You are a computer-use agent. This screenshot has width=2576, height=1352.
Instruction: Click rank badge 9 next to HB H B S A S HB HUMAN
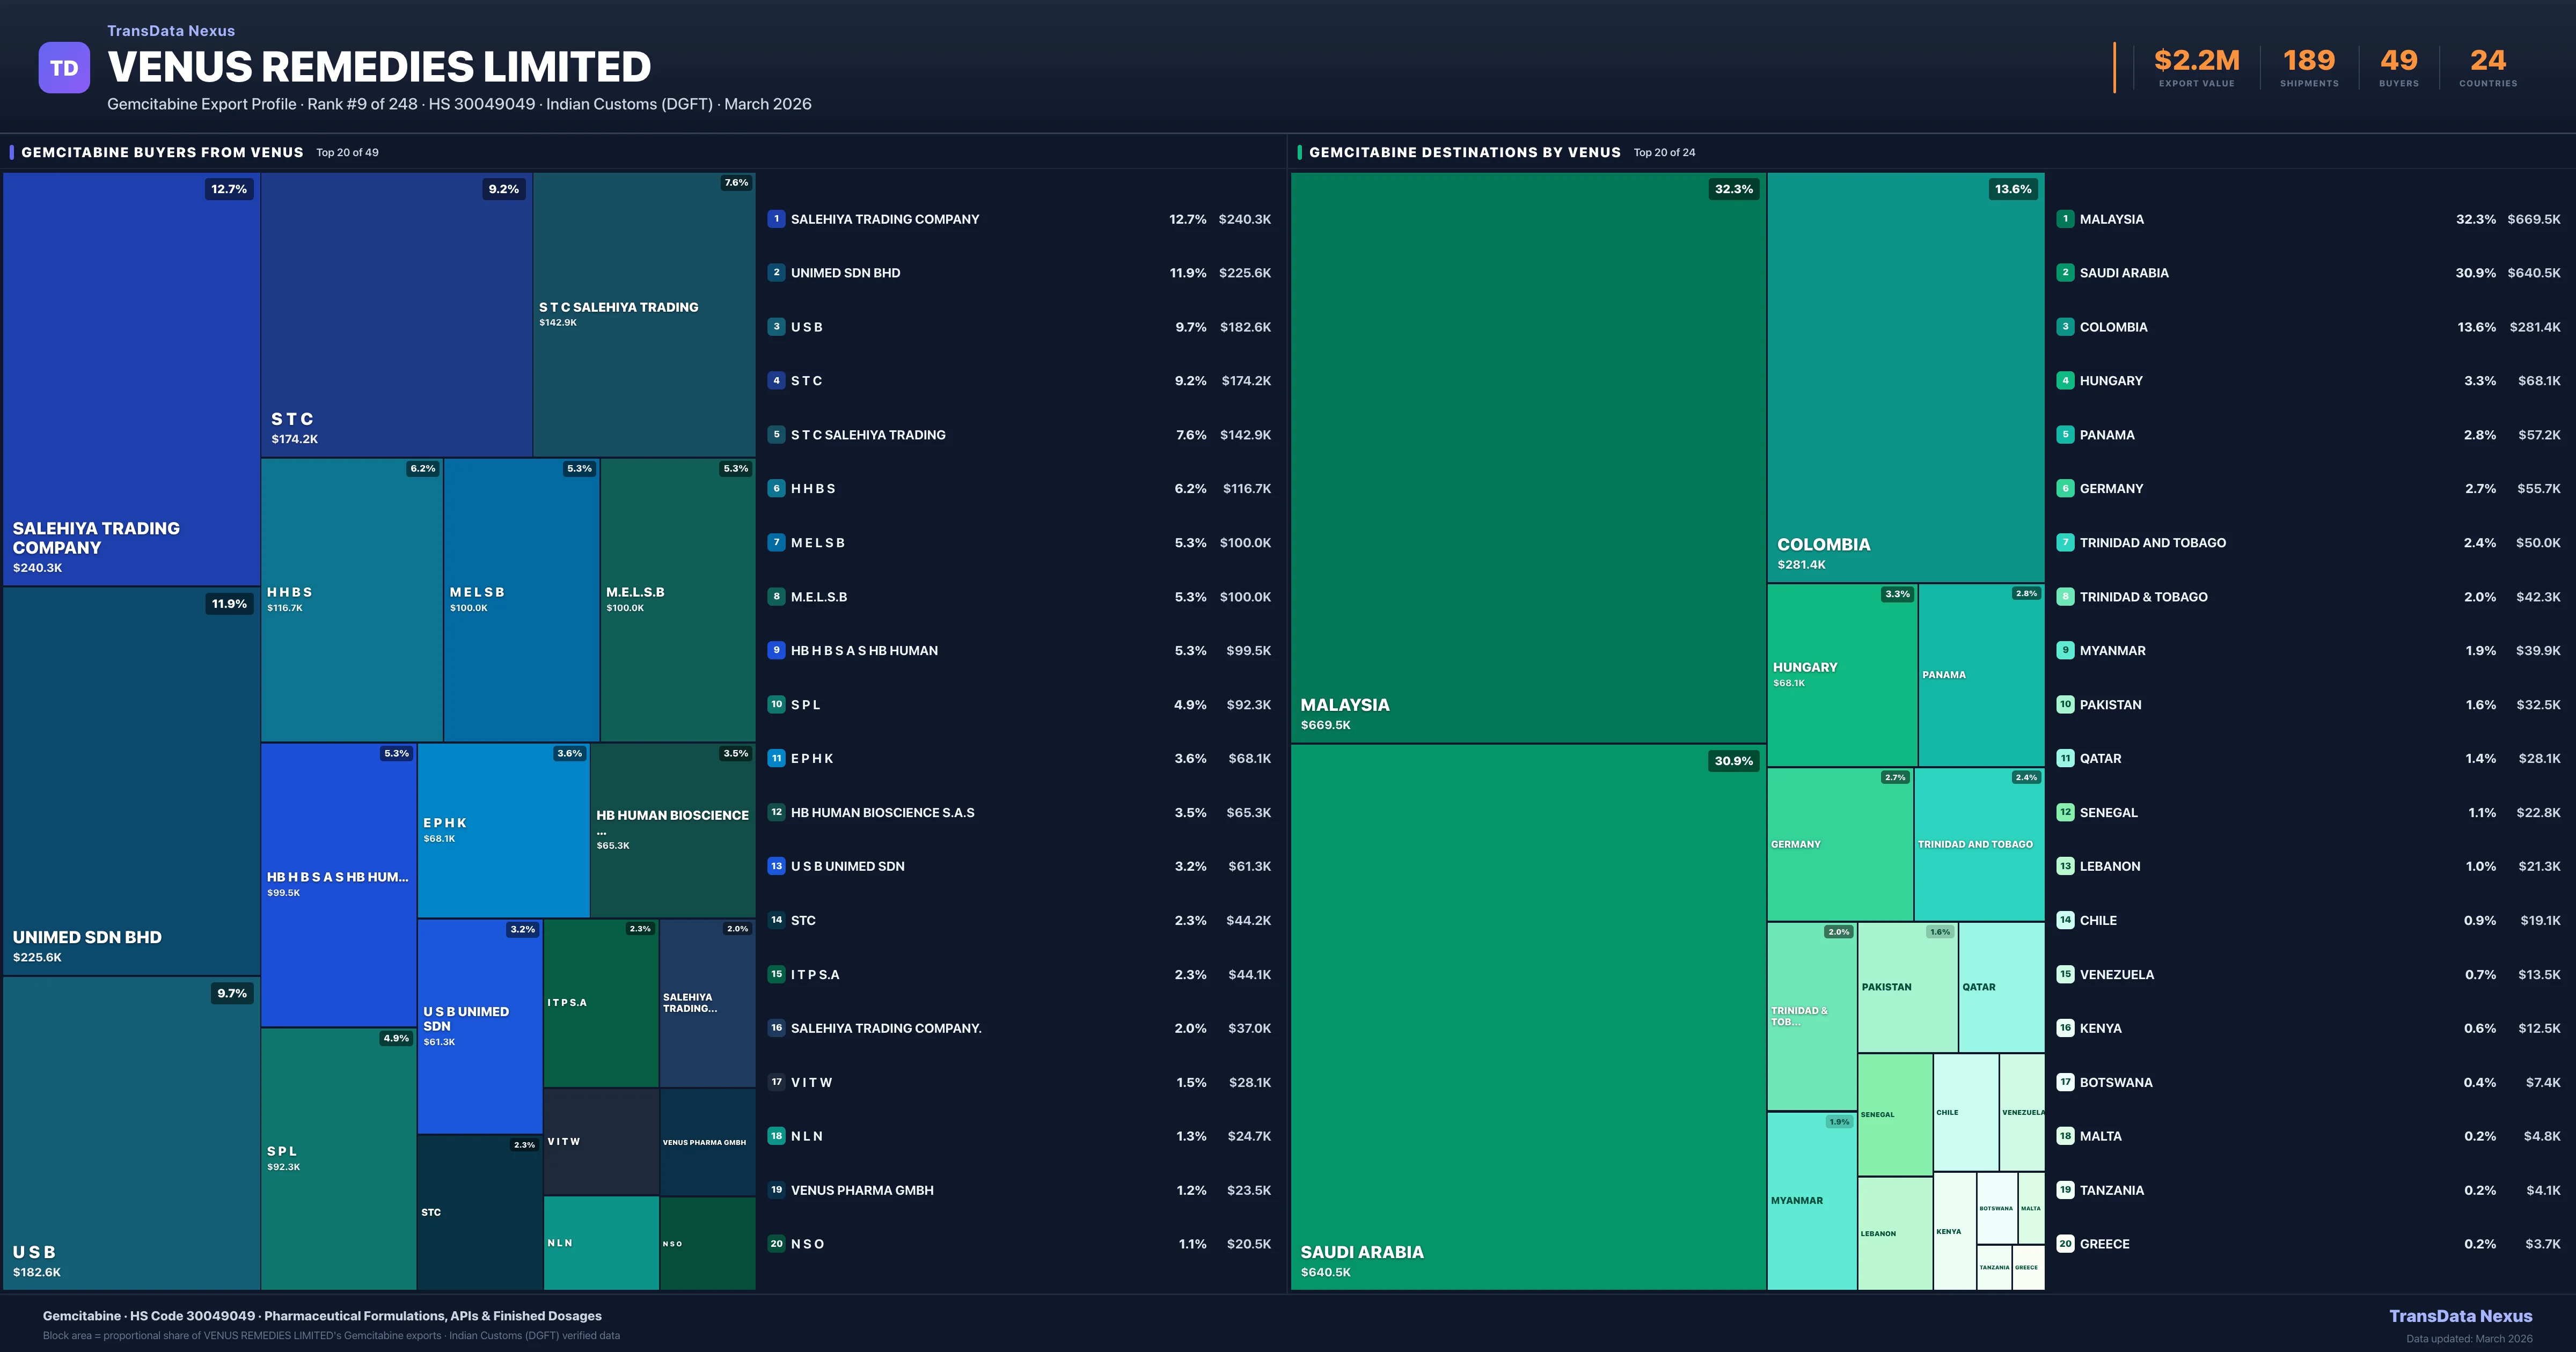(x=776, y=650)
